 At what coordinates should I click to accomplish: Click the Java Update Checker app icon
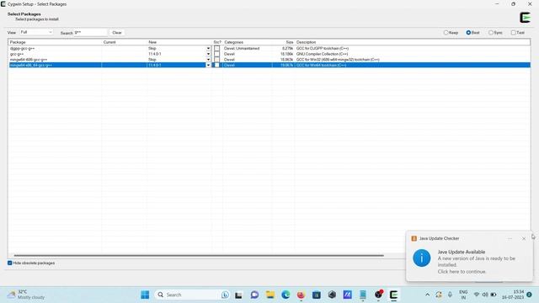coord(414,238)
